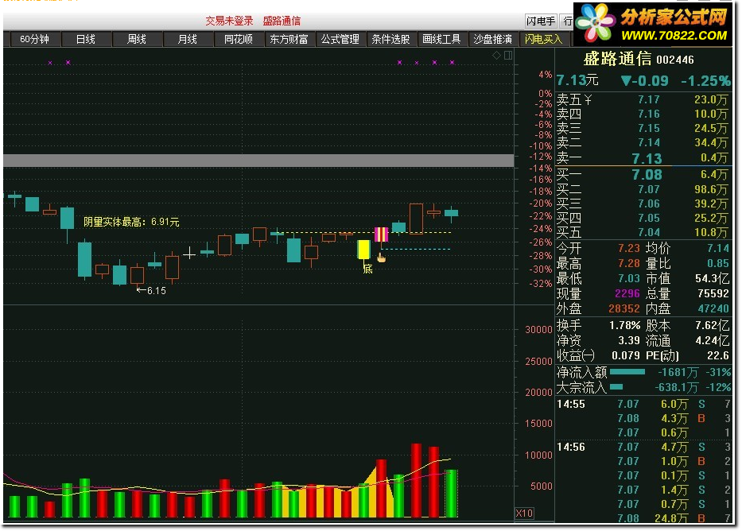Click stock name 盛路通信 002446 header
The width and height of the screenshot is (742, 531).
pyautogui.click(x=639, y=59)
